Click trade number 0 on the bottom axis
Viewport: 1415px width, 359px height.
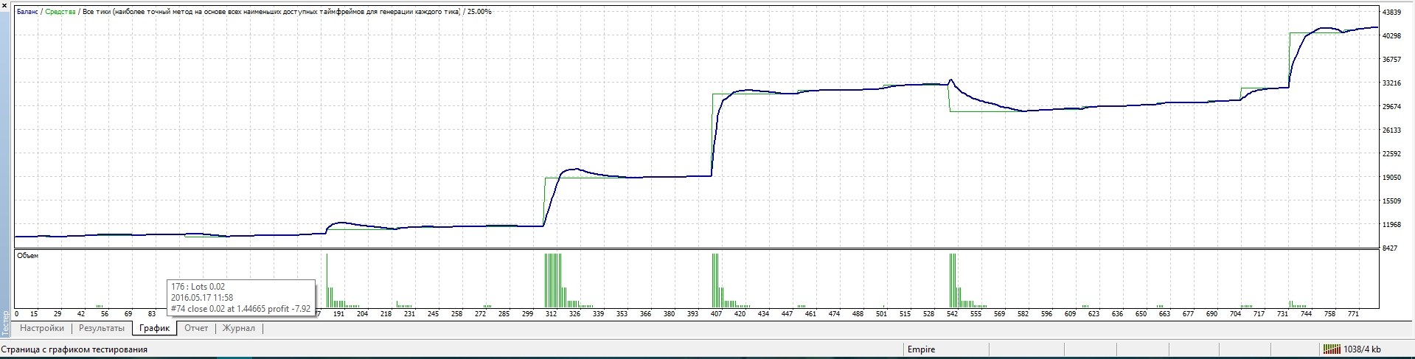coord(17,314)
